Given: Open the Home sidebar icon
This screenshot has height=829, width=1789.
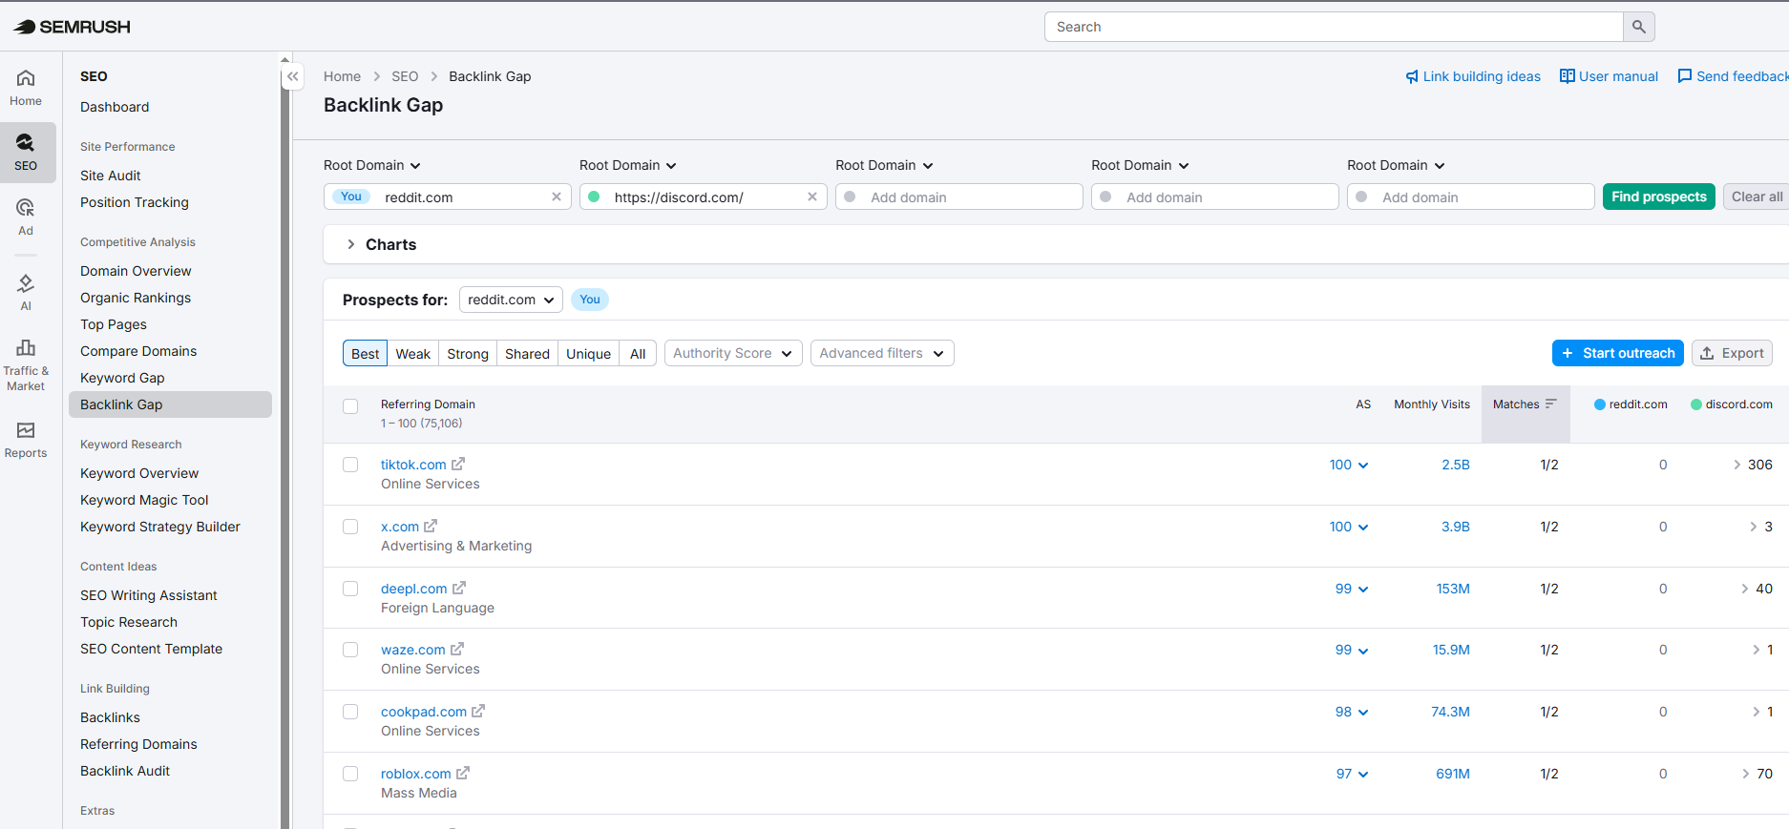Looking at the screenshot, I should (x=26, y=88).
